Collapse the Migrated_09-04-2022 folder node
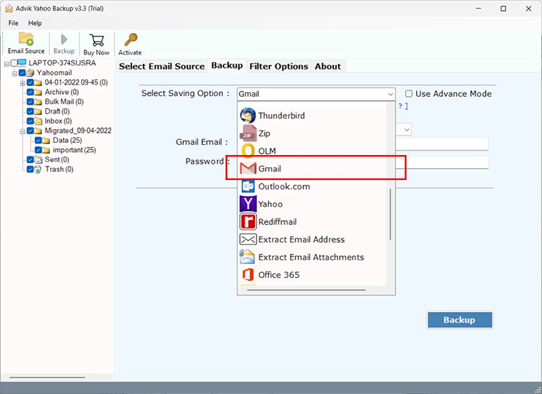The image size is (542, 394). [x=22, y=131]
